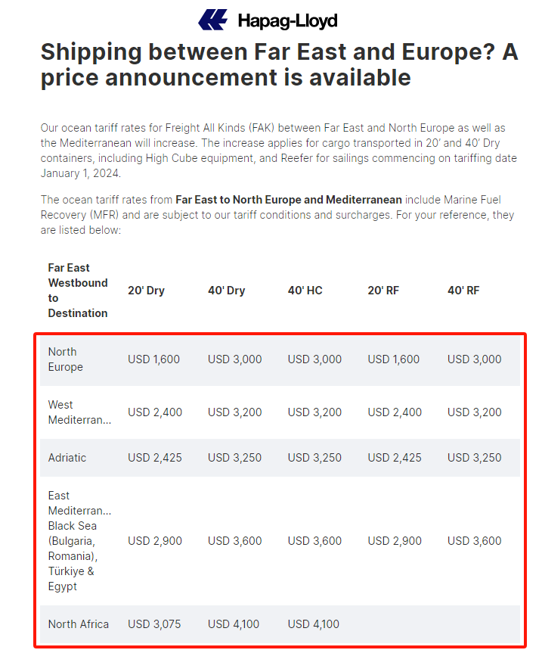542x650 pixels.
Task: Click North Europe 20' Dry rate USD 1,600
Action: click(x=153, y=359)
